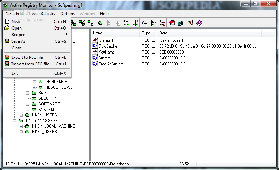This screenshot has height=170, width=279.
Task: Click the tree with blue checkmarks icon
Action: 153,23
